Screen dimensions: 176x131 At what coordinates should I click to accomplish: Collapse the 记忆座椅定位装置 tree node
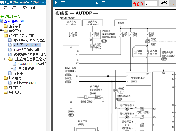pyautogui.click(x=1, y=35)
